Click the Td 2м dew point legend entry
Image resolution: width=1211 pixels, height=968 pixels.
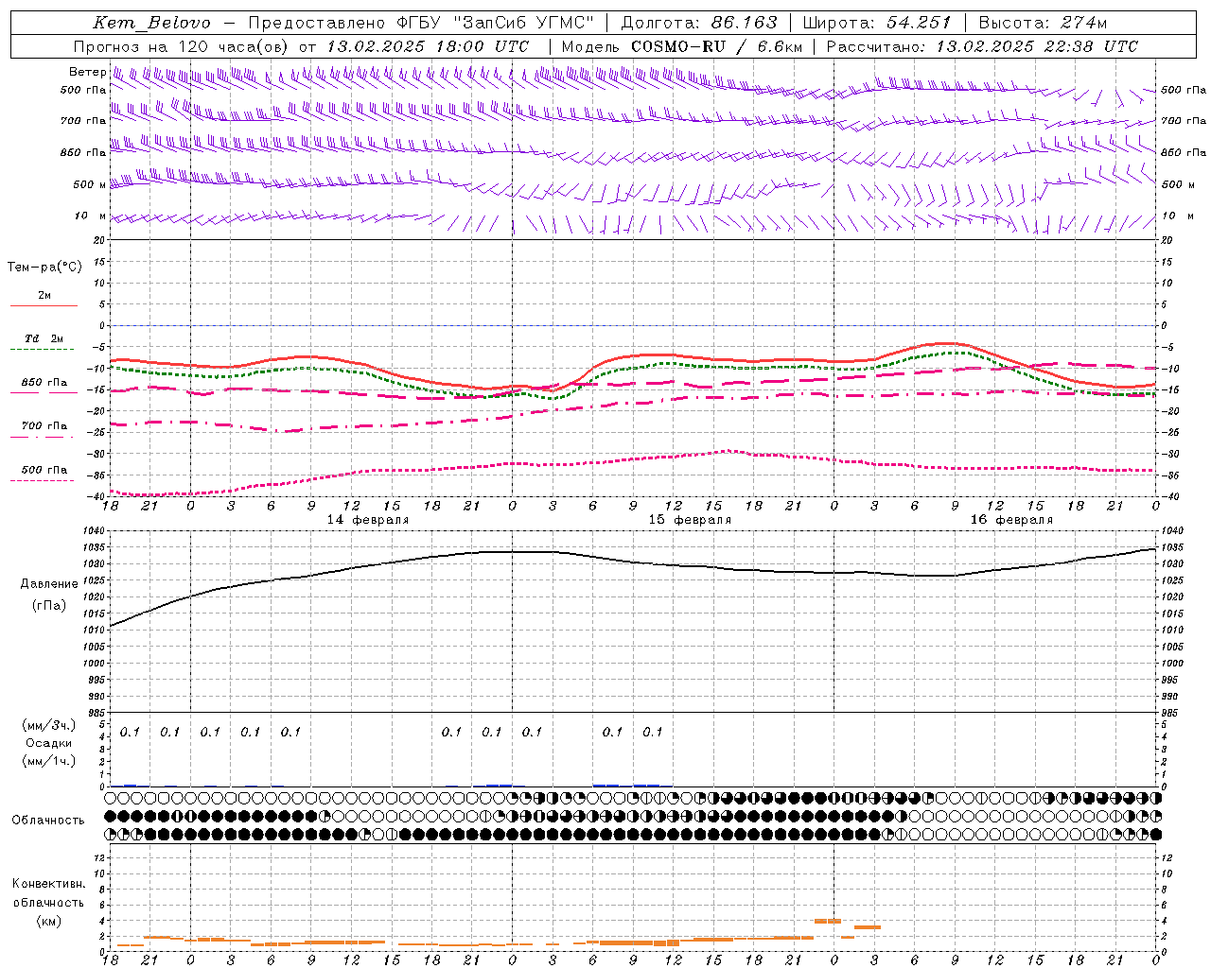(x=44, y=338)
